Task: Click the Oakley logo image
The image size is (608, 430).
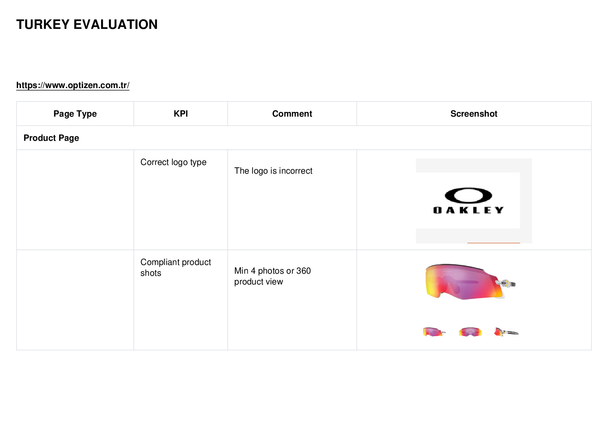Action: pyautogui.click(x=474, y=201)
